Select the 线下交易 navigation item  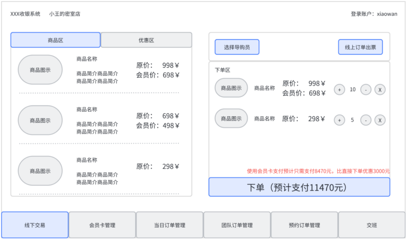click(34, 225)
